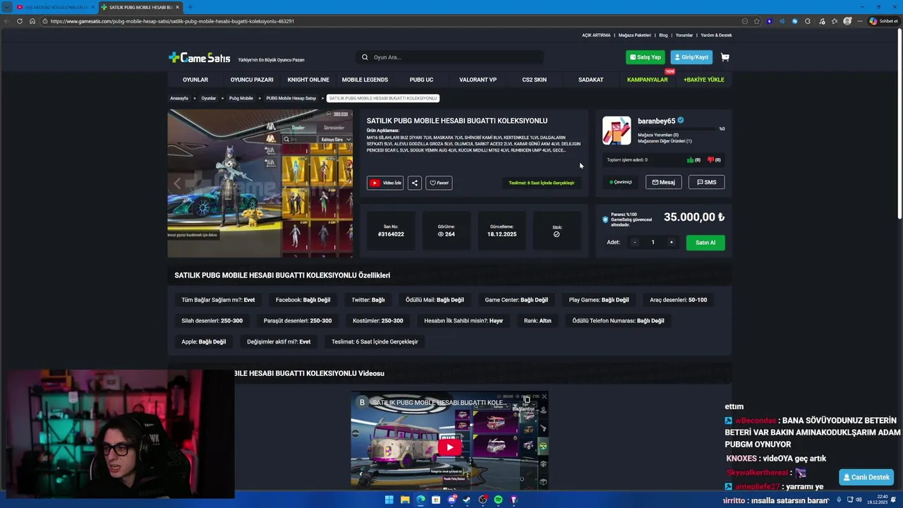Increase quantity with plus button
This screenshot has width=903, height=508.
tap(671, 242)
